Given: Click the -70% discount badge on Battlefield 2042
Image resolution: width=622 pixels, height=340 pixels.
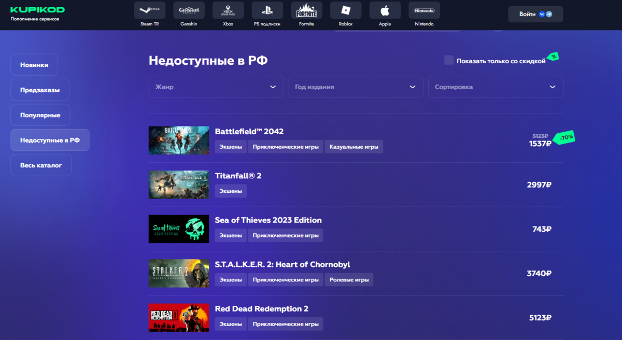Looking at the screenshot, I should 563,137.
